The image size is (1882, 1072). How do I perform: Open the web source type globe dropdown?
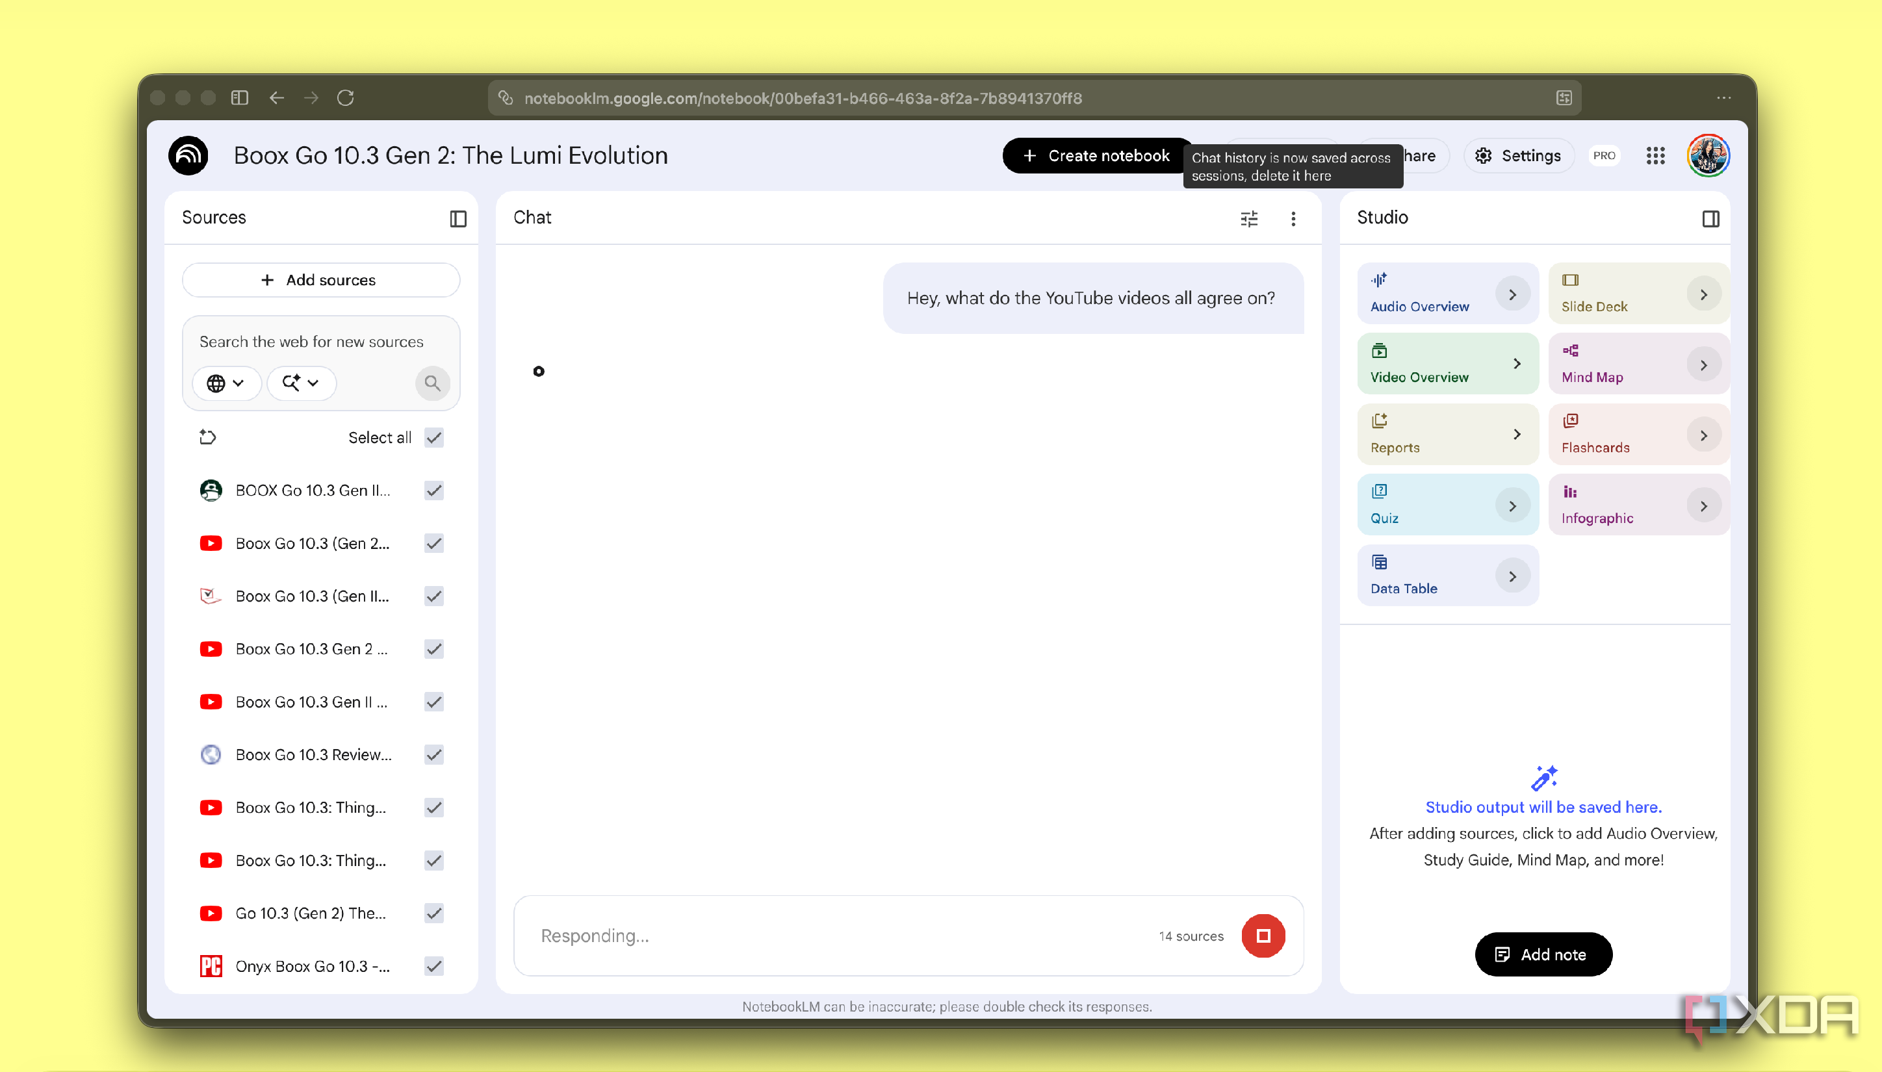(x=226, y=383)
